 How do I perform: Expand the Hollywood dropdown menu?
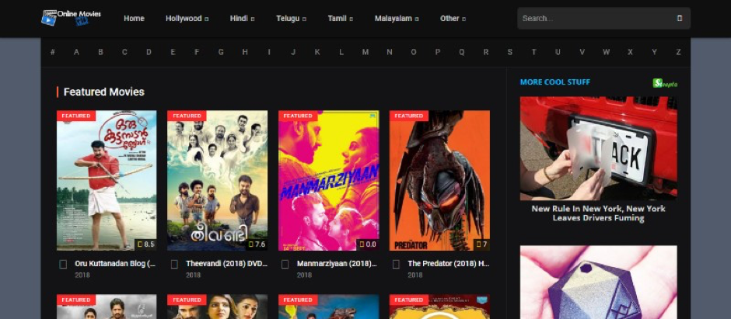(x=187, y=19)
